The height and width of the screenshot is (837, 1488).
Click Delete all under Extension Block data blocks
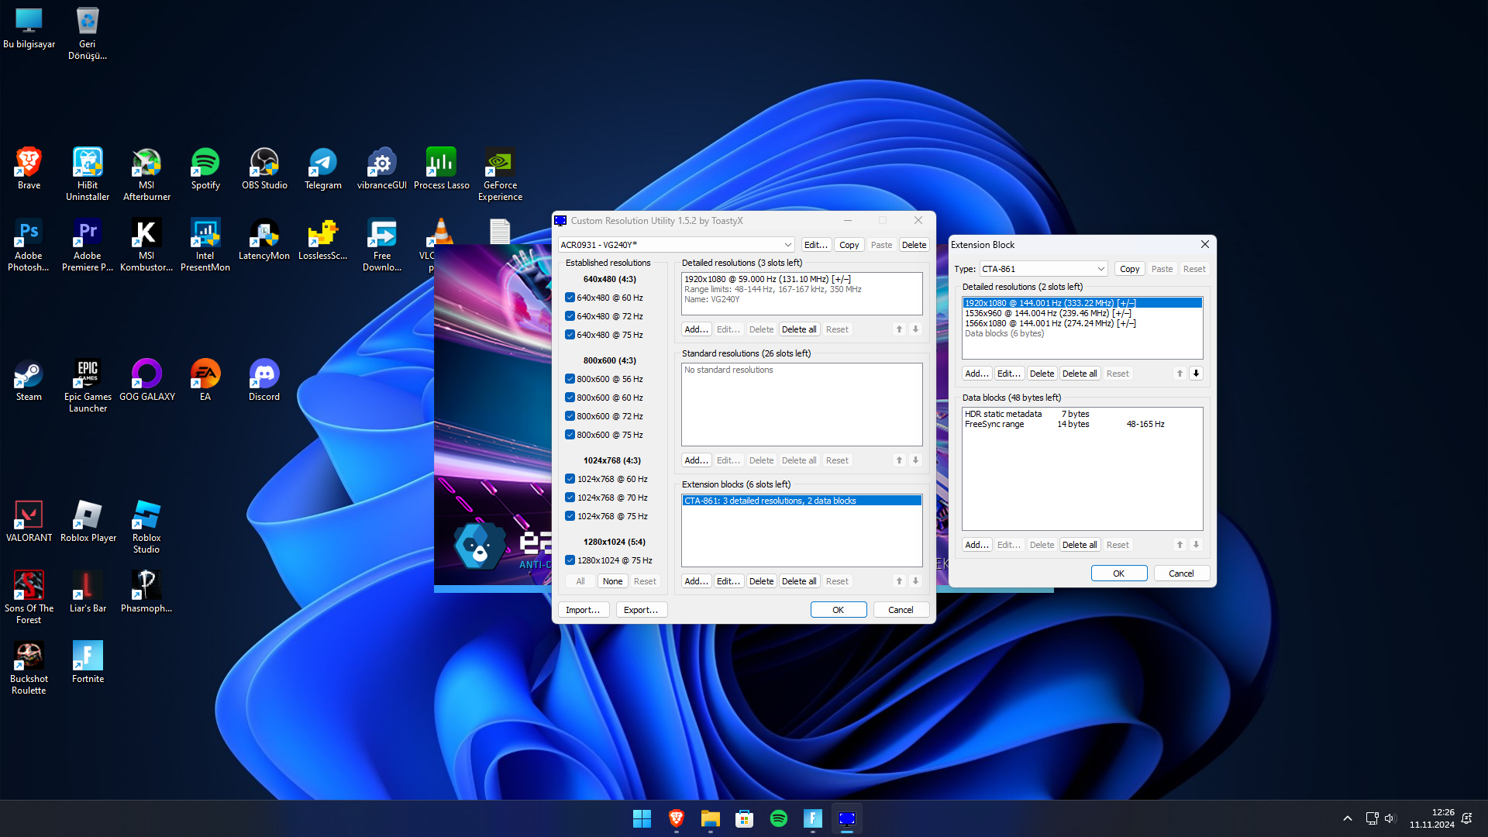tap(1079, 545)
